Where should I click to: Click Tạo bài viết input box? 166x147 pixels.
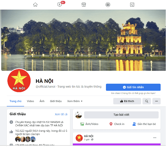(121, 115)
